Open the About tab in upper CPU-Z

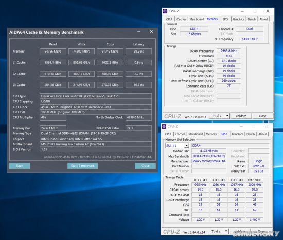tap(263, 19)
